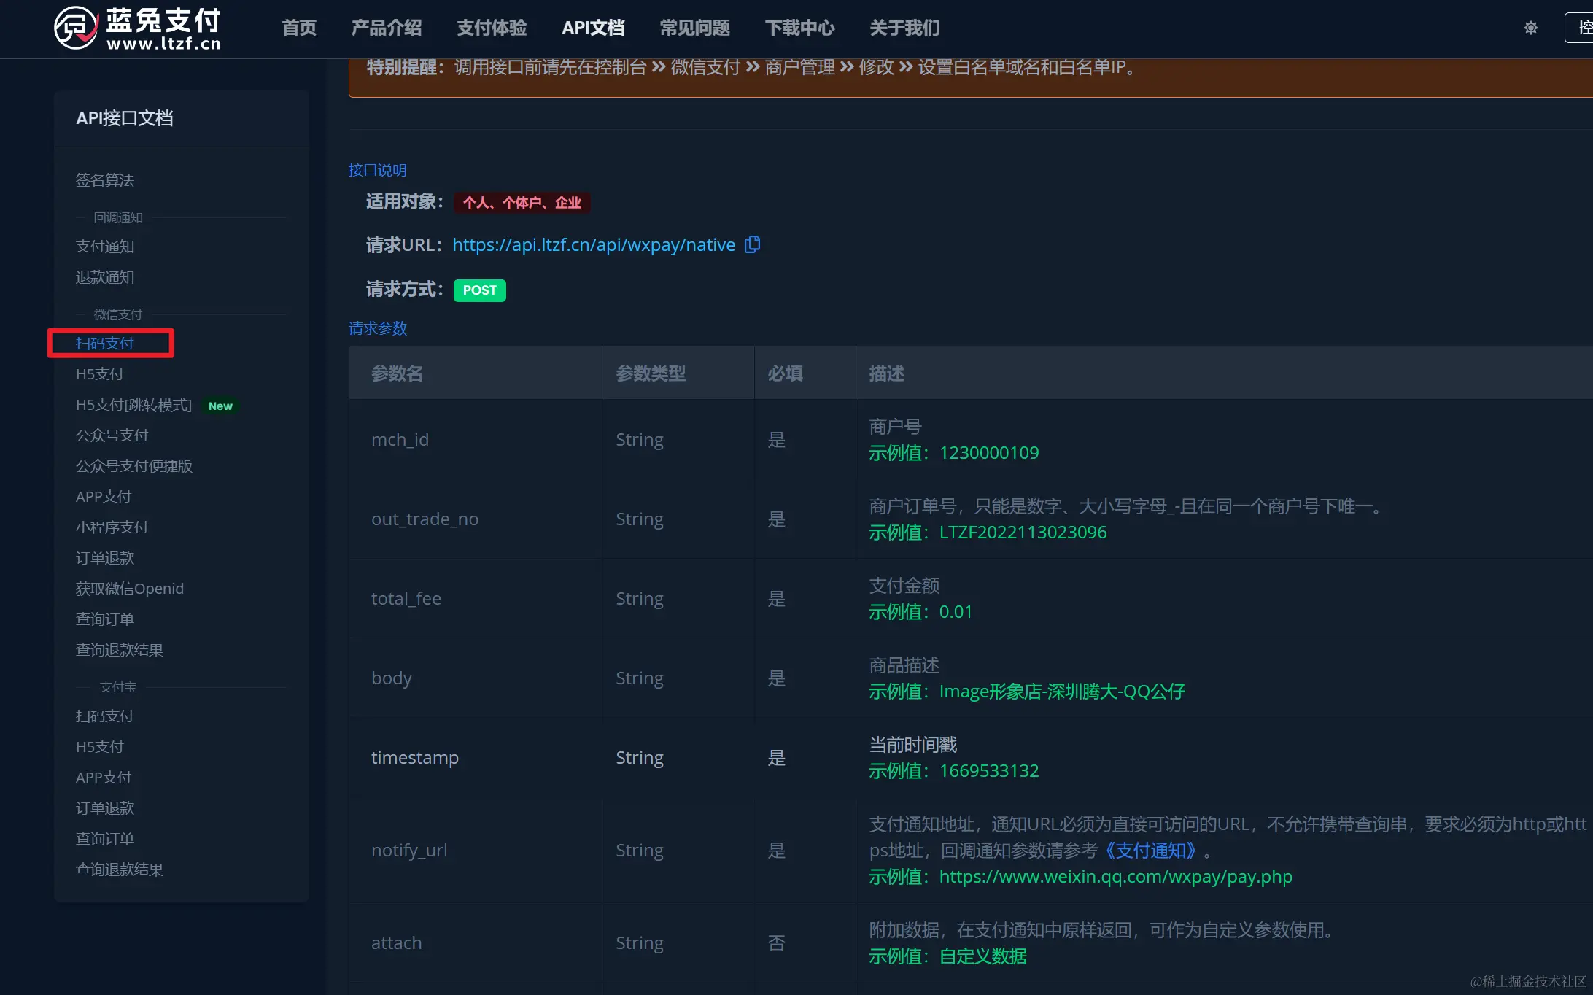
Task: Select 小程序支付 in the sidebar
Action: pos(112,527)
